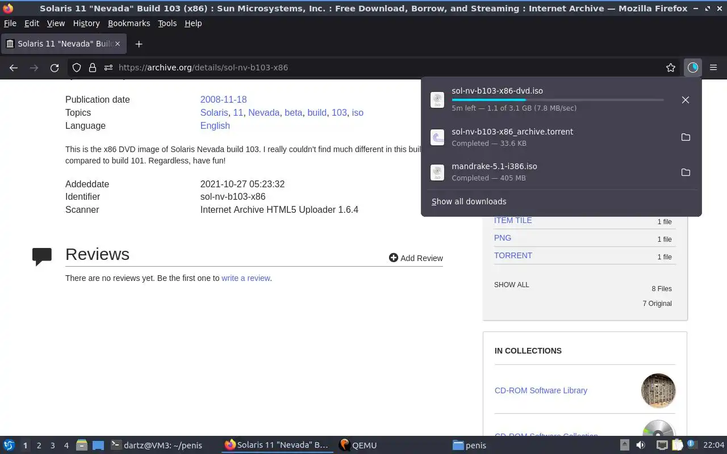
Task: Open the CD-ROM Software Library collection
Action: [x=541, y=390]
